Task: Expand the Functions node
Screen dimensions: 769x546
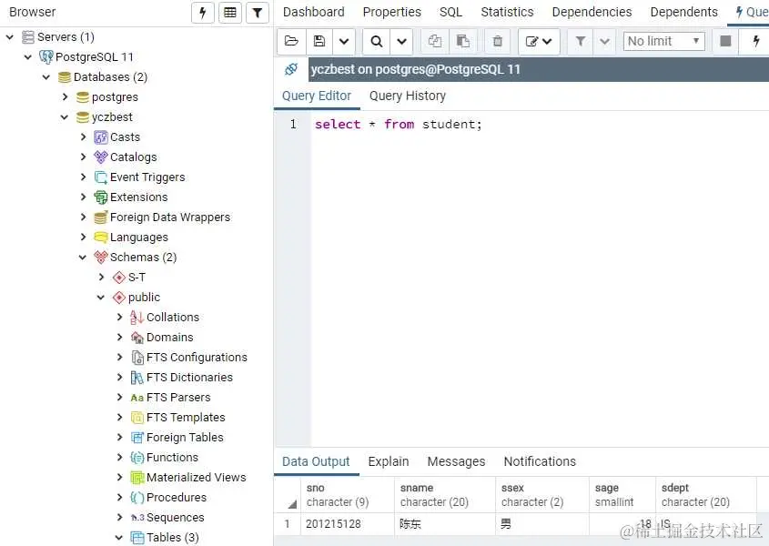Action: tap(119, 457)
